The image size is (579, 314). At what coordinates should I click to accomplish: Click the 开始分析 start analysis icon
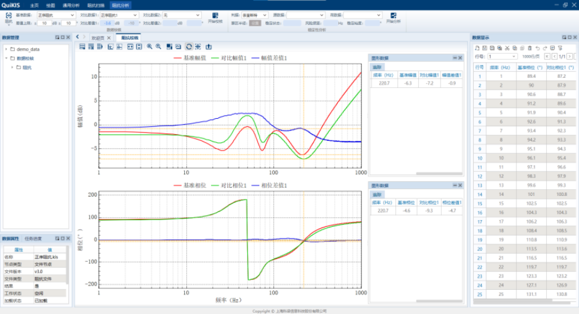point(393,15)
